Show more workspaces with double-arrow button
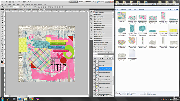The width and height of the screenshot is (180, 101). pos(93,2)
